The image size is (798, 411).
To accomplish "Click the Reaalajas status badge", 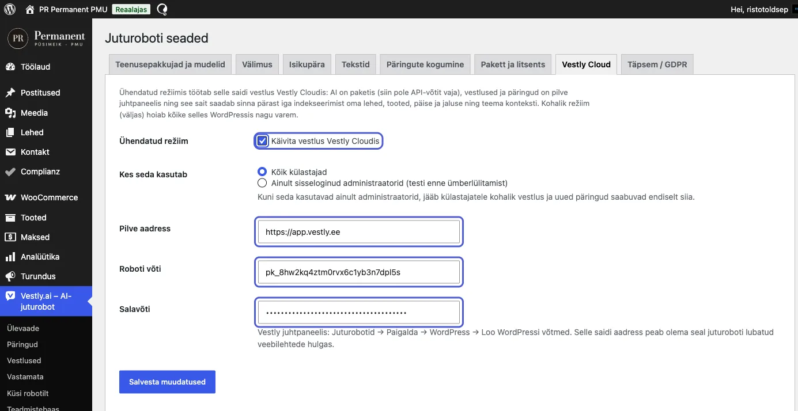I will (x=131, y=9).
